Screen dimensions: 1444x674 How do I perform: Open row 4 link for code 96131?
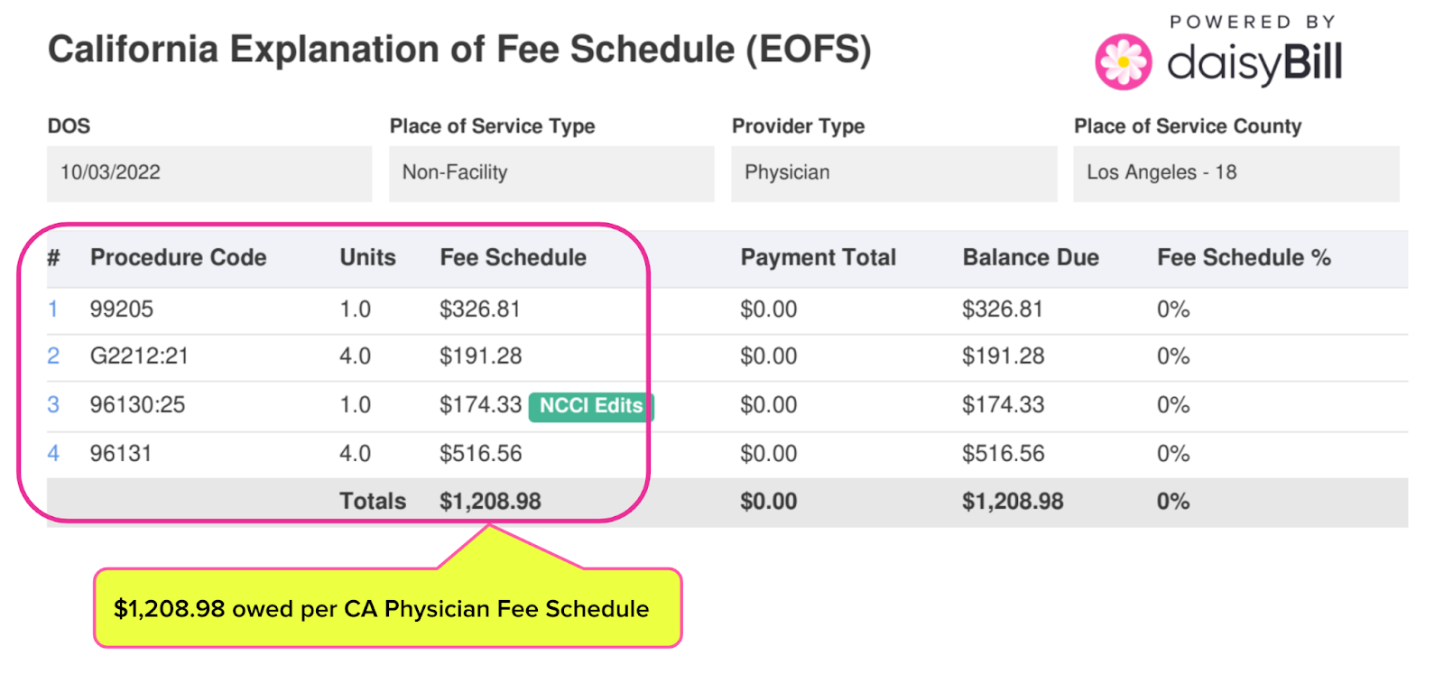click(x=53, y=454)
